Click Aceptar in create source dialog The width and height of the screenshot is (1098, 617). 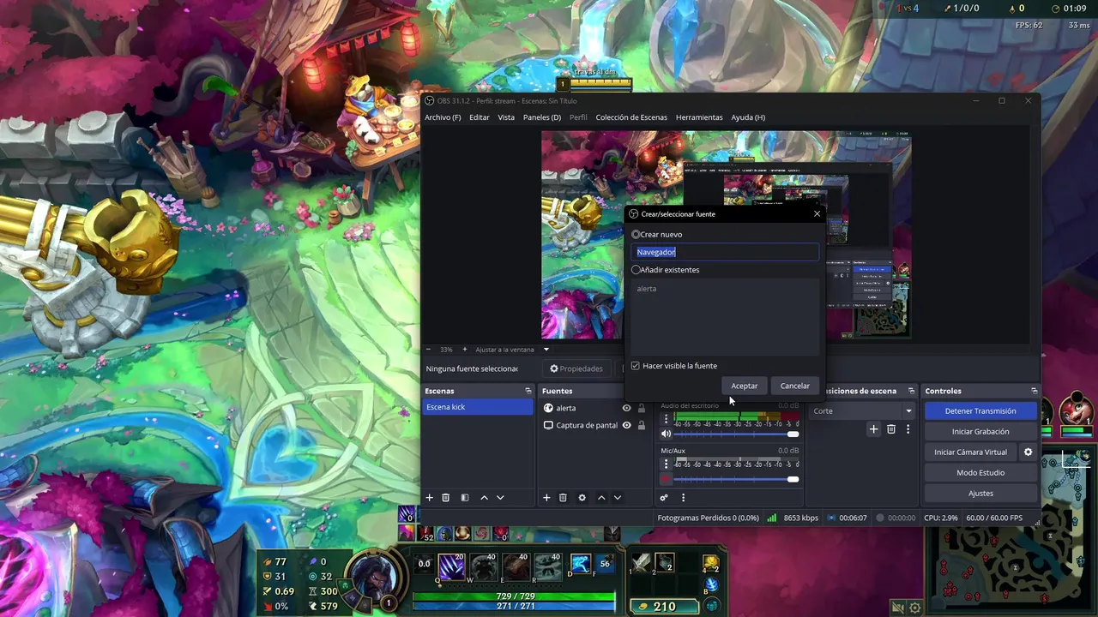745,386
